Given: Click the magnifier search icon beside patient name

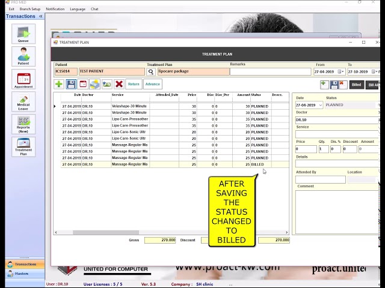Looking at the screenshot, I should click(x=151, y=72).
